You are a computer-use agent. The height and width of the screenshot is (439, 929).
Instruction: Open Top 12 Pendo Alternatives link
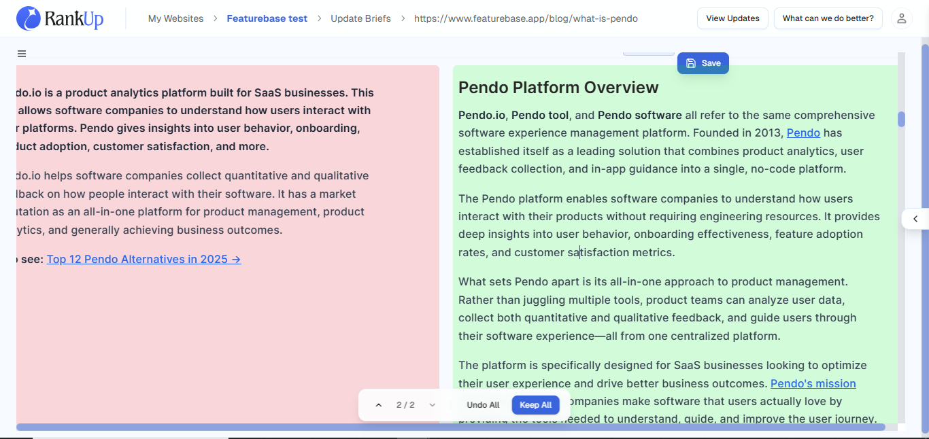pyautogui.click(x=143, y=259)
